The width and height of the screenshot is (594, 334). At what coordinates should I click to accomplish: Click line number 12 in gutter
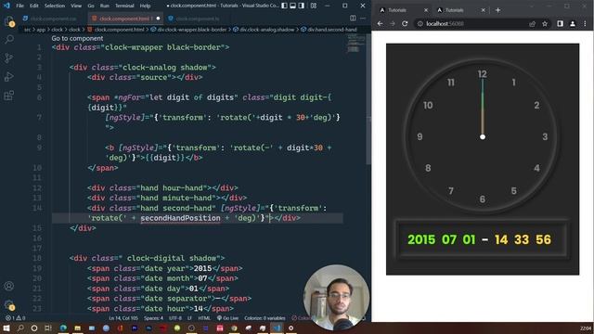coord(37,187)
